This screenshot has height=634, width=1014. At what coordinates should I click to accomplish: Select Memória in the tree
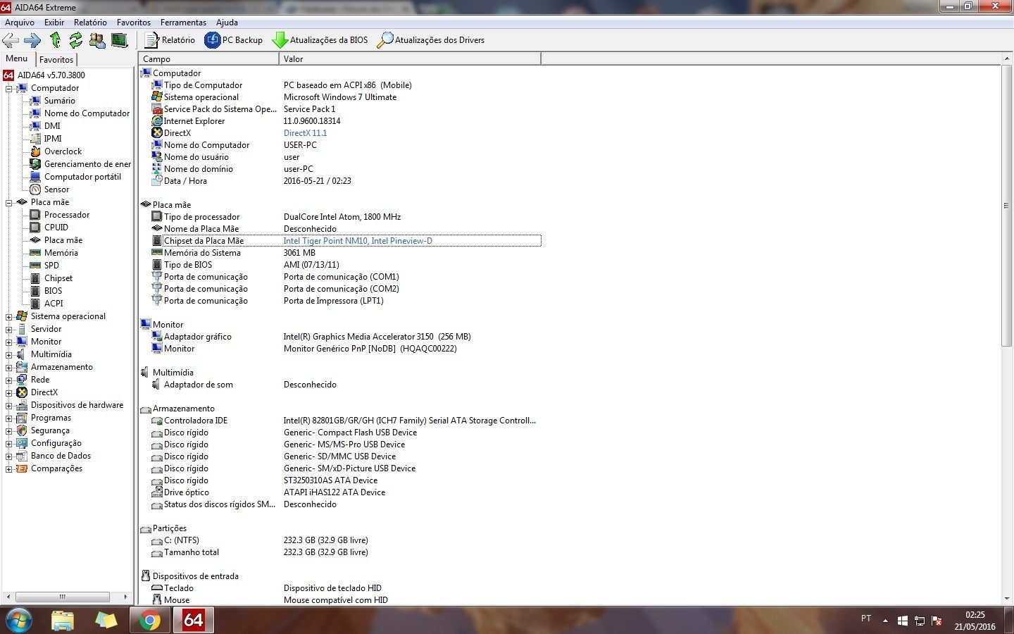pyautogui.click(x=61, y=253)
